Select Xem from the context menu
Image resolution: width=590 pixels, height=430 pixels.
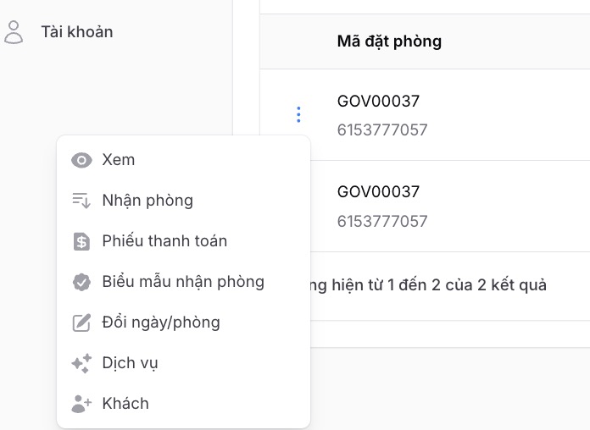[x=118, y=160]
